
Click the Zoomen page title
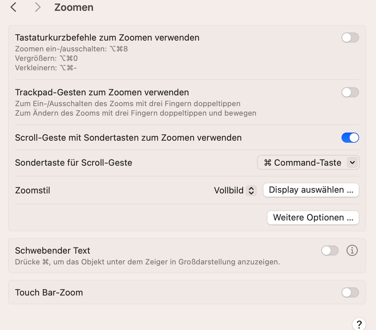(74, 7)
